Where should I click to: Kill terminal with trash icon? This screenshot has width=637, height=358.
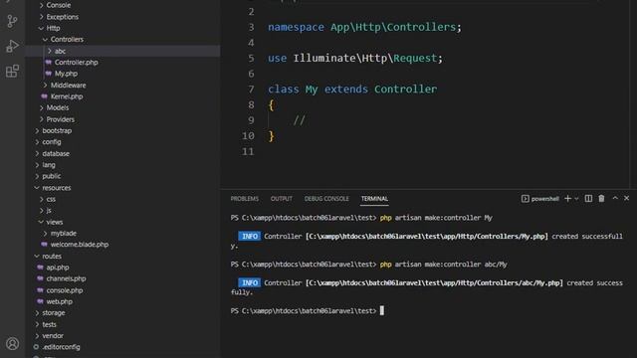point(601,199)
